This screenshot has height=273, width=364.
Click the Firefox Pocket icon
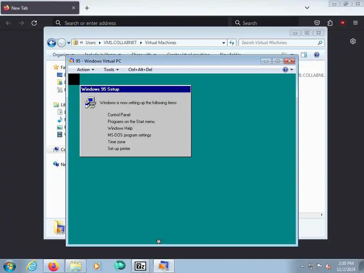point(317,23)
